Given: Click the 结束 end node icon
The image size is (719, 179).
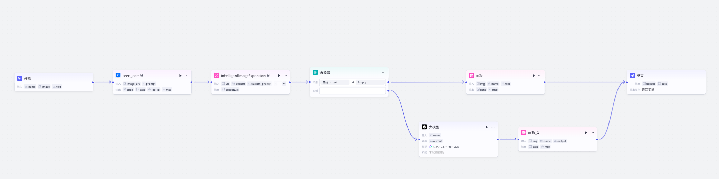Looking at the screenshot, I should (632, 75).
